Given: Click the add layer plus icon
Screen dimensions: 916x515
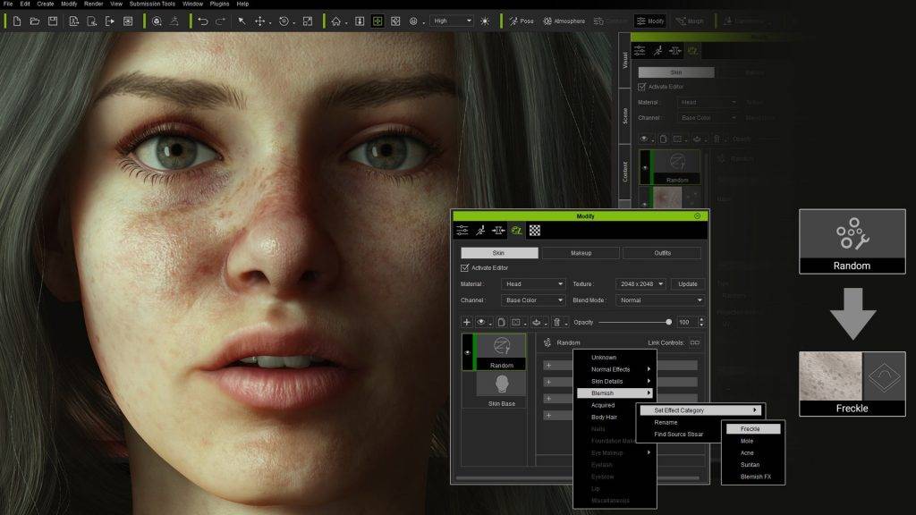Looking at the screenshot, I should (466, 322).
